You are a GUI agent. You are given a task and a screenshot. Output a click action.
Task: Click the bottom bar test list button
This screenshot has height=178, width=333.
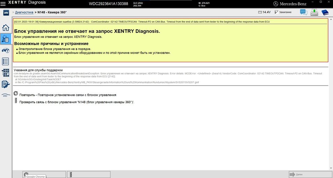point(89,175)
